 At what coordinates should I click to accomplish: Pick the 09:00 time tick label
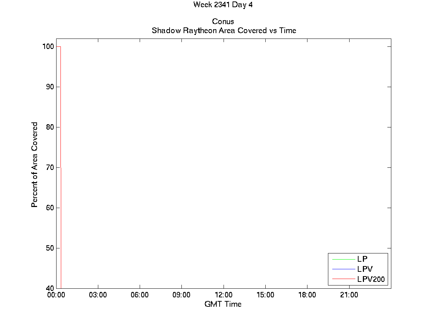pyautogui.click(x=181, y=295)
